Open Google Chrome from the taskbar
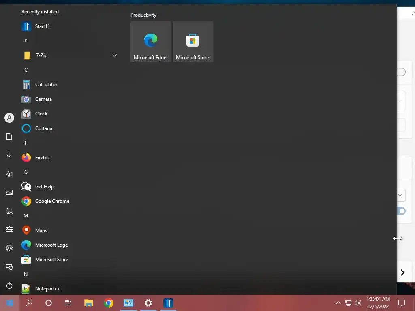This screenshot has width=415, height=311. 109,303
